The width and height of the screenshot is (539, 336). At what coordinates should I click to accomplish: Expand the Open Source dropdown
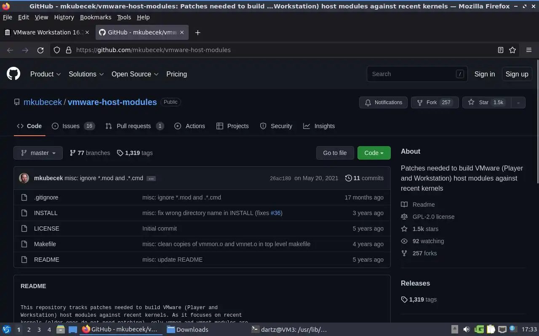click(x=135, y=74)
